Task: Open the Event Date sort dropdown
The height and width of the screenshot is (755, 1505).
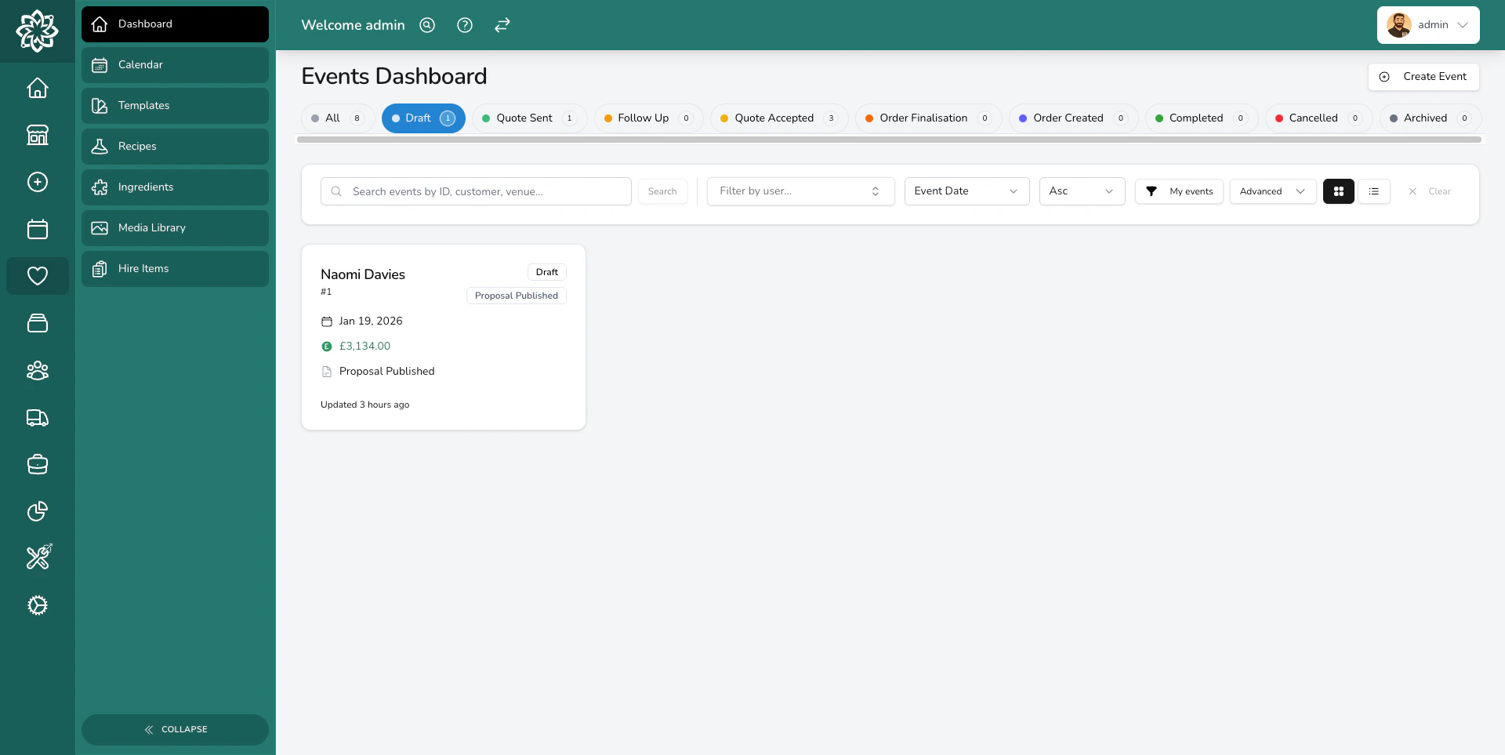Action: tap(966, 191)
